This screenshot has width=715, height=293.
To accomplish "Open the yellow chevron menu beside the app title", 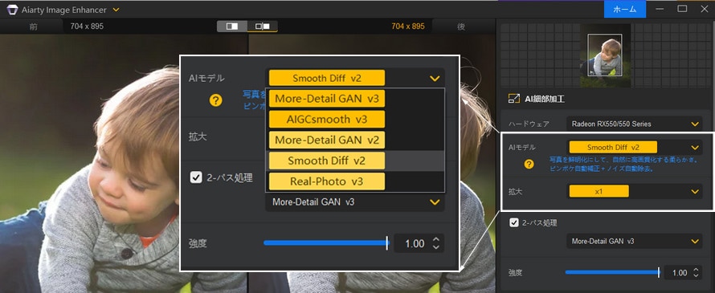I will tap(116, 10).
